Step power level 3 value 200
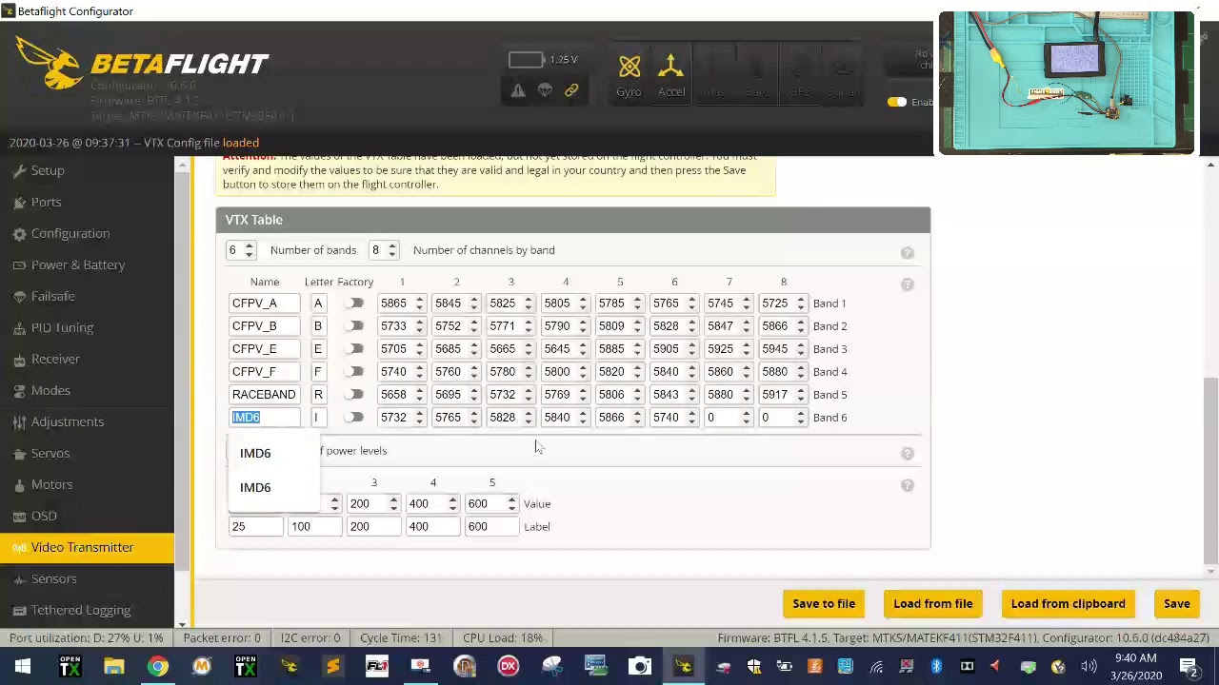The height and width of the screenshot is (685, 1219). point(393,504)
